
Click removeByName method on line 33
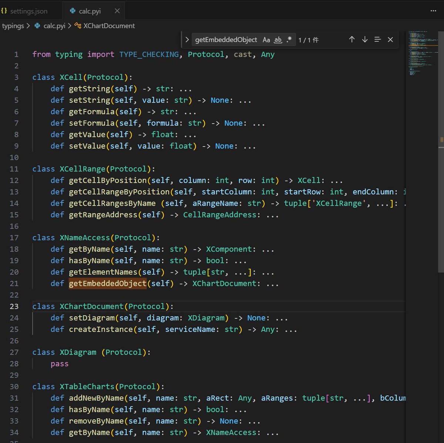(x=96, y=421)
